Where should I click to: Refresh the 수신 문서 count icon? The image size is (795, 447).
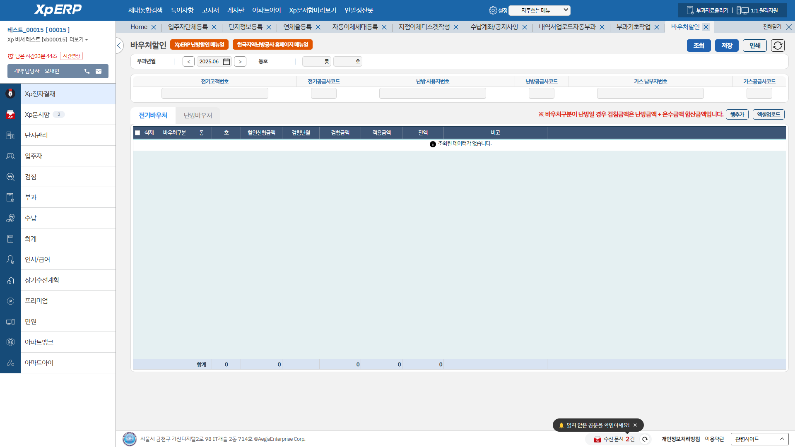645,439
